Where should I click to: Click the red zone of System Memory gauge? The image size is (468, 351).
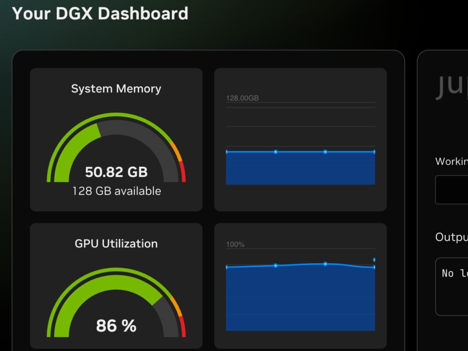tap(183, 175)
